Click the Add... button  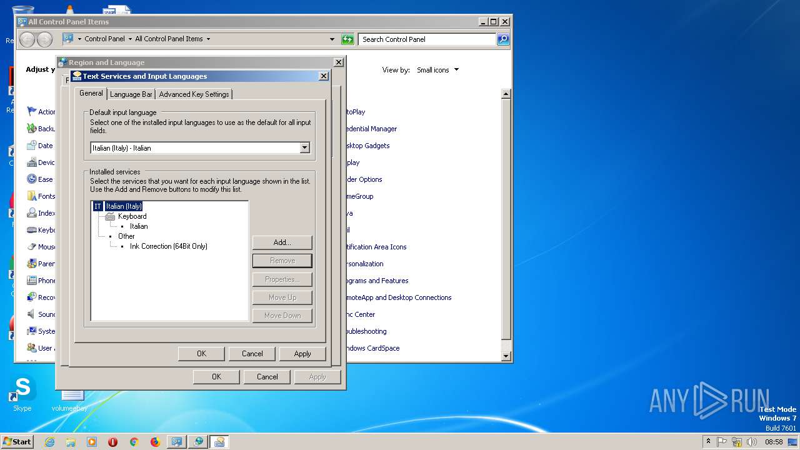[x=282, y=242]
